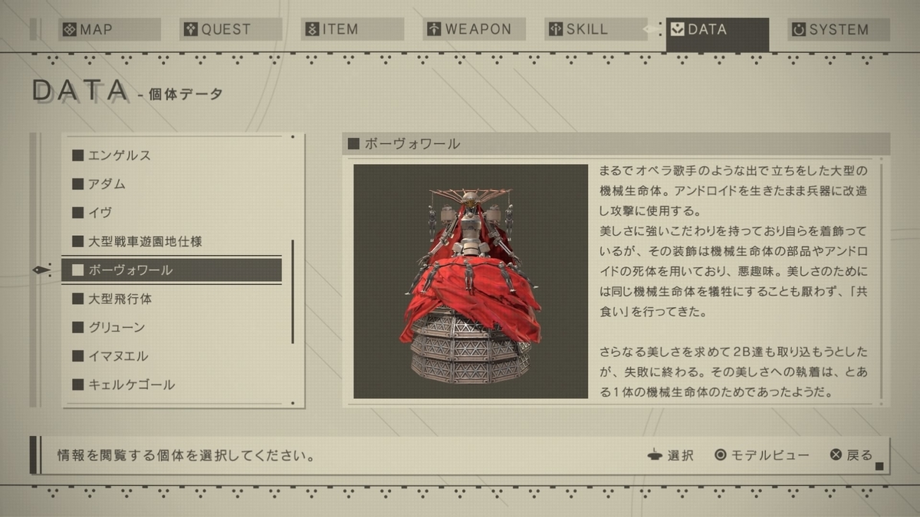
Task: Select アダム entry
Action: pyautogui.click(x=172, y=184)
